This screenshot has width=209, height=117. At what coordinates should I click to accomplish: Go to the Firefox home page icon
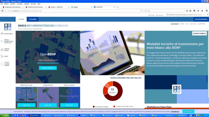(202, 11)
